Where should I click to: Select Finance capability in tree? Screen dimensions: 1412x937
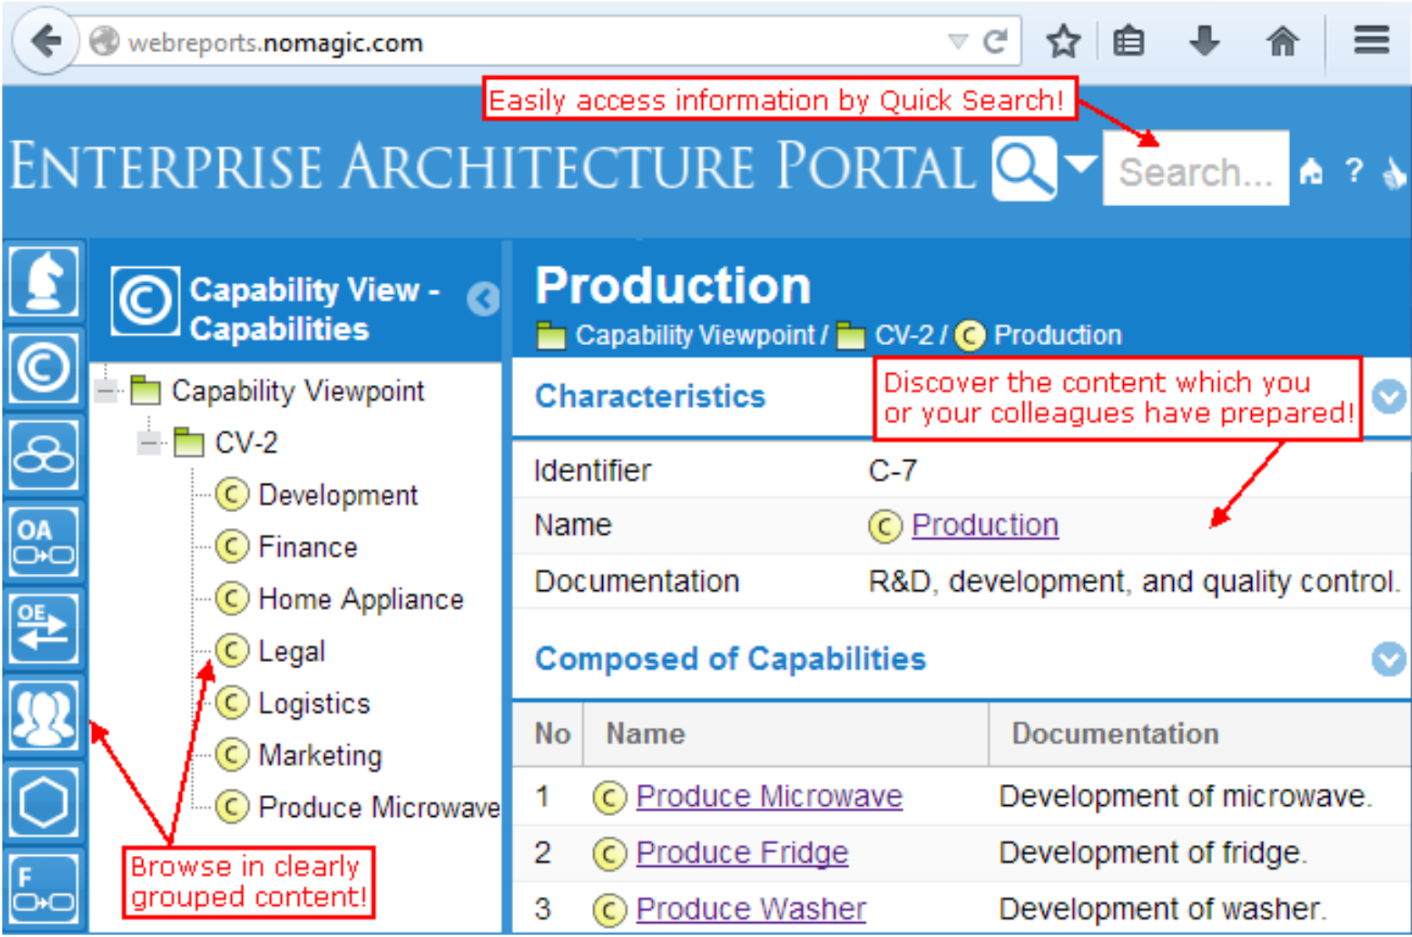(287, 547)
